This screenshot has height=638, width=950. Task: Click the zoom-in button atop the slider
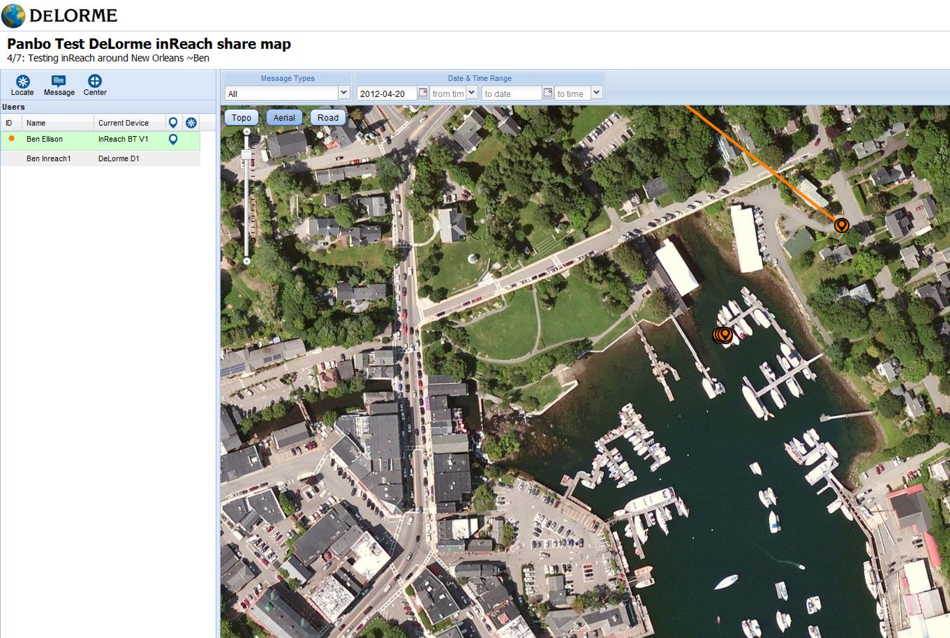(246, 131)
